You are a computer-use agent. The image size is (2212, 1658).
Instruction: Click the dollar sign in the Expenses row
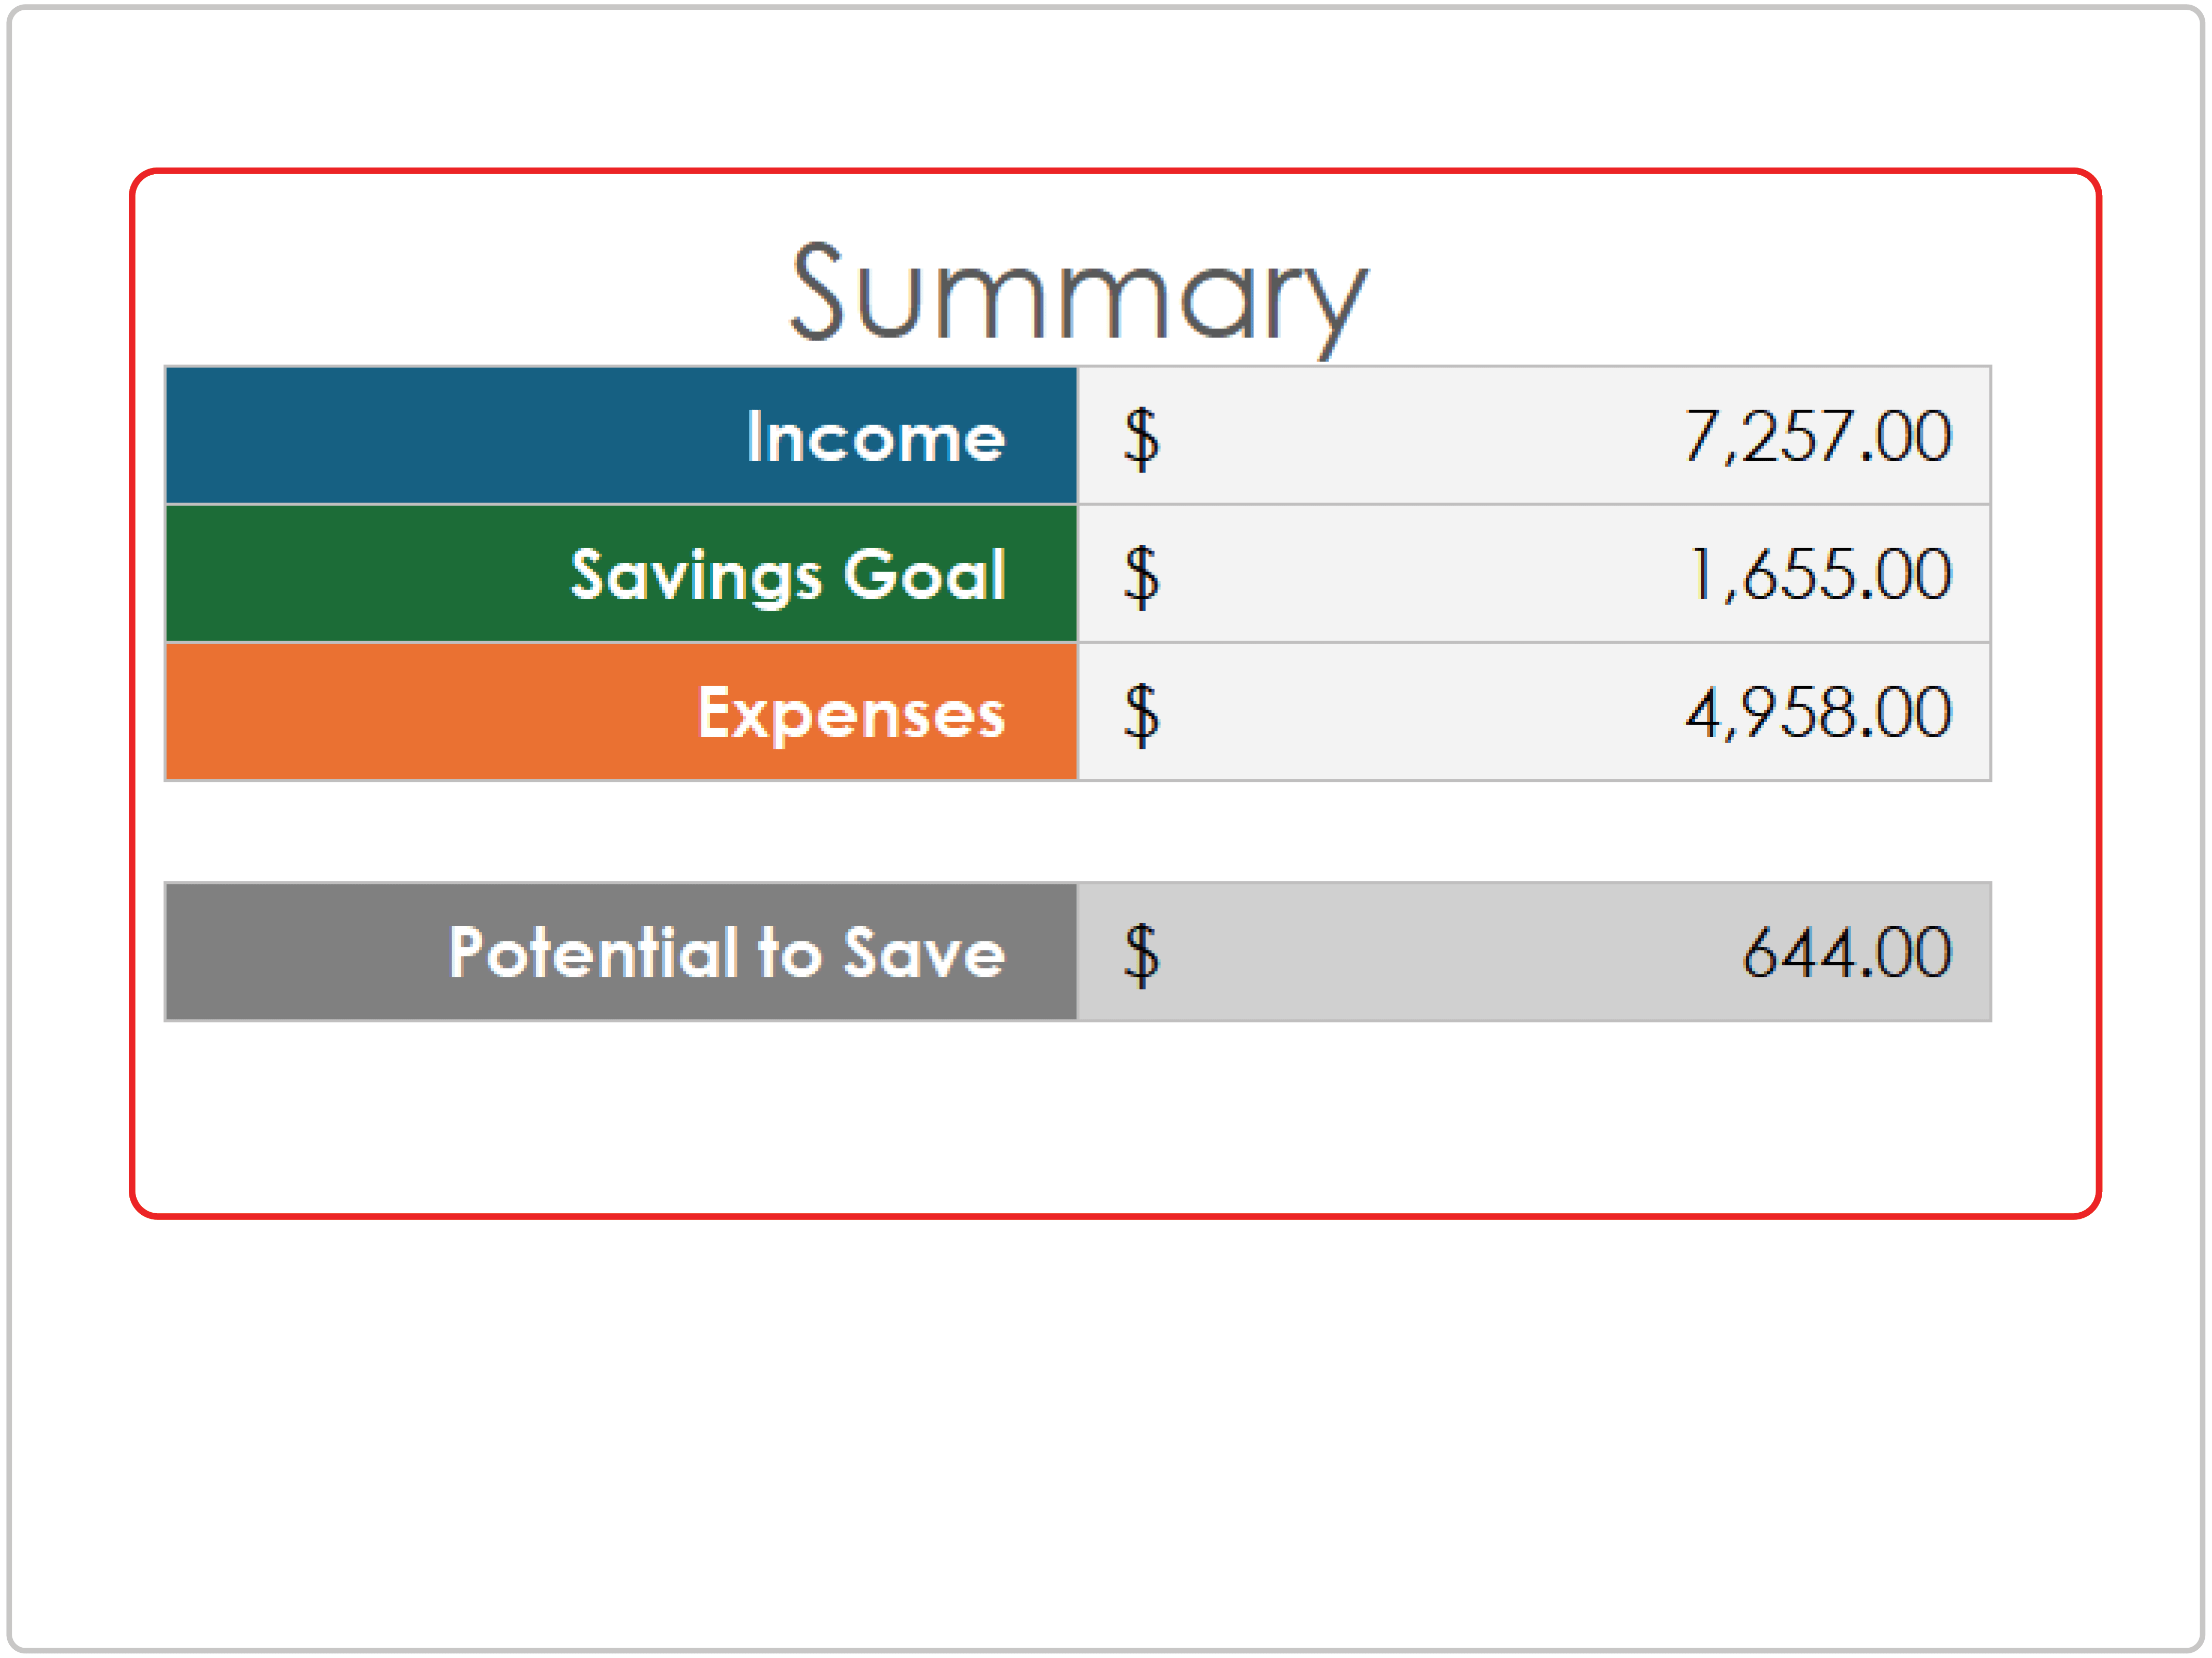tap(1141, 714)
